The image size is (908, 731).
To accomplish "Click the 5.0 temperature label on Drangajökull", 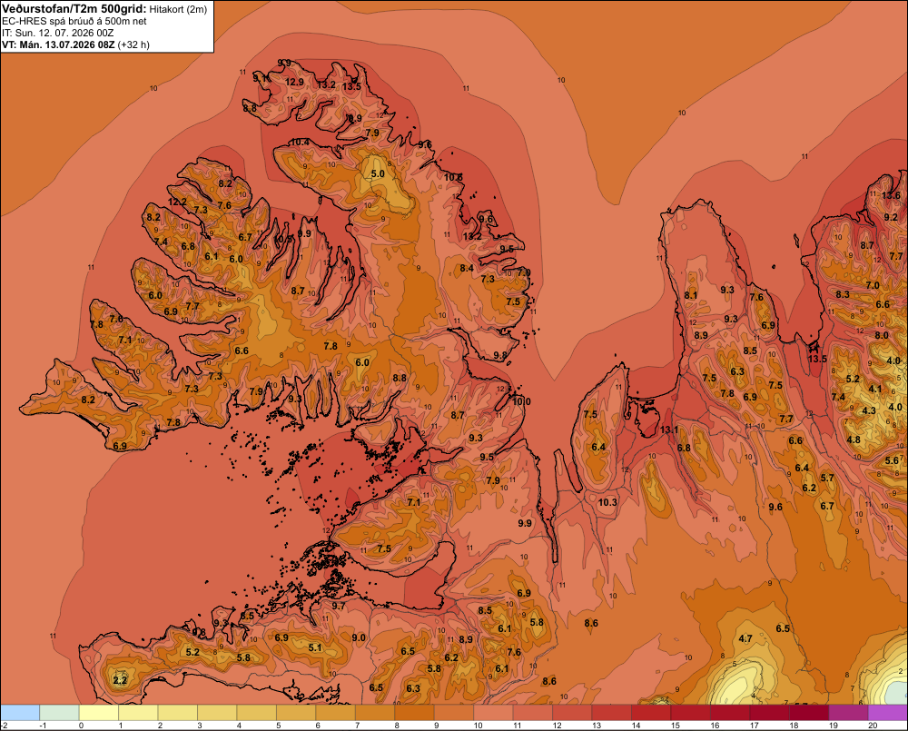I will [x=378, y=173].
